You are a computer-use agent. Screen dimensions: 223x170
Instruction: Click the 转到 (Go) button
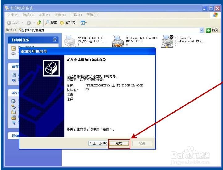coord(212,30)
